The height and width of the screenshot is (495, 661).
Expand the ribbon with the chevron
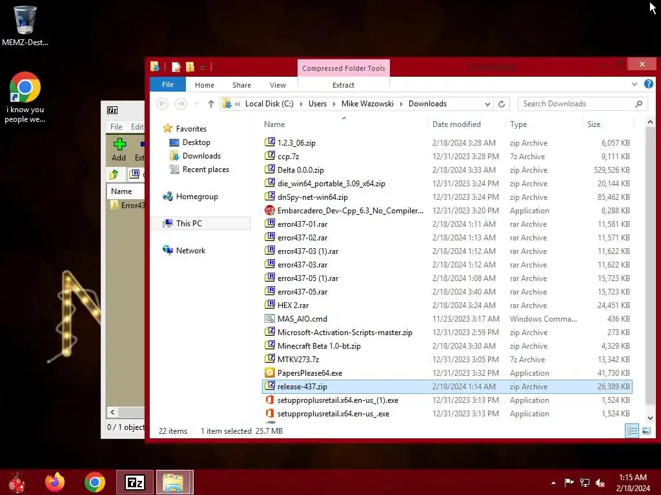[x=634, y=84]
